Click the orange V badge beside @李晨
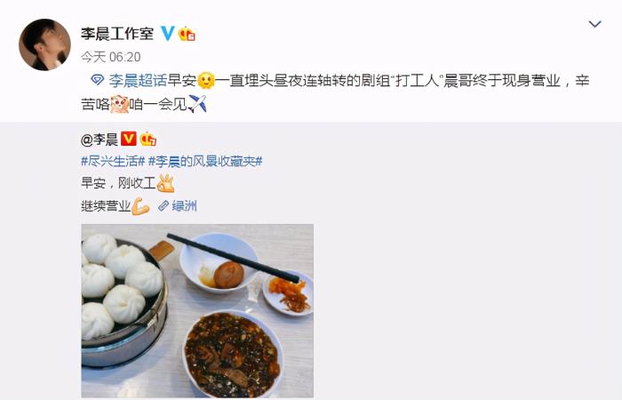This screenshot has width=622, height=400. 128,139
